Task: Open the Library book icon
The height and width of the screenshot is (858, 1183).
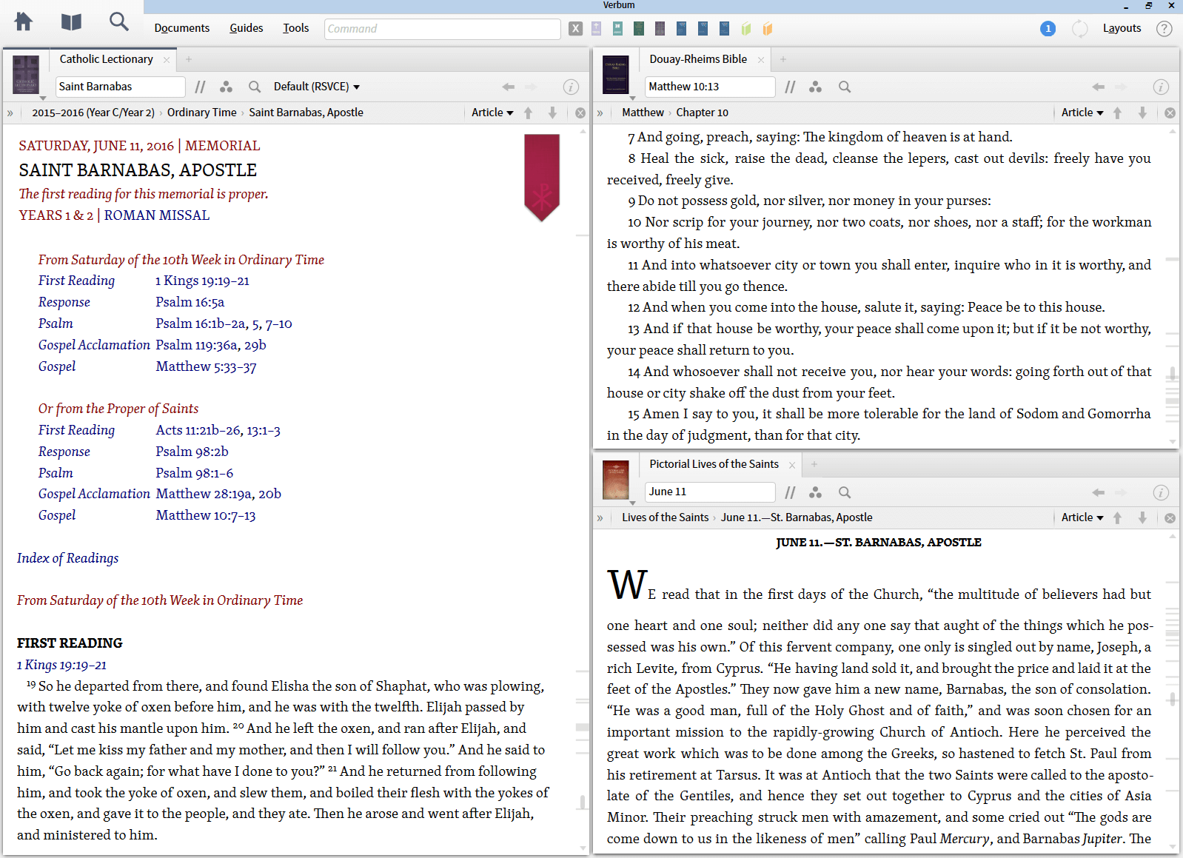Action: click(x=71, y=22)
